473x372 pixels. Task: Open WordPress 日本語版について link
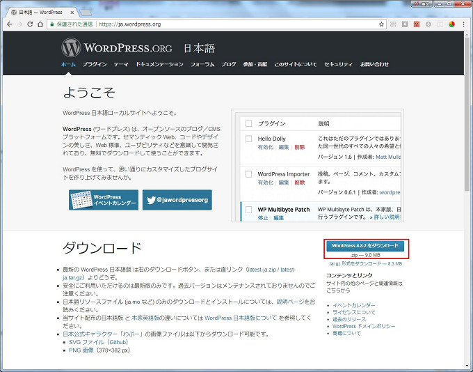tap(241, 318)
